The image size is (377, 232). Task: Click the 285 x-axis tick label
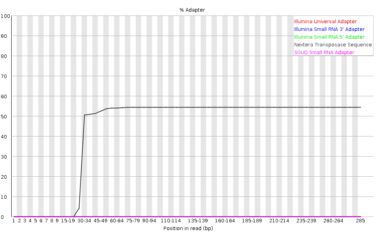360,221
